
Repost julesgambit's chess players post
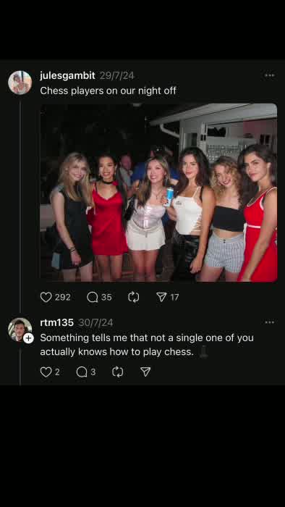click(x=134, y=297)
